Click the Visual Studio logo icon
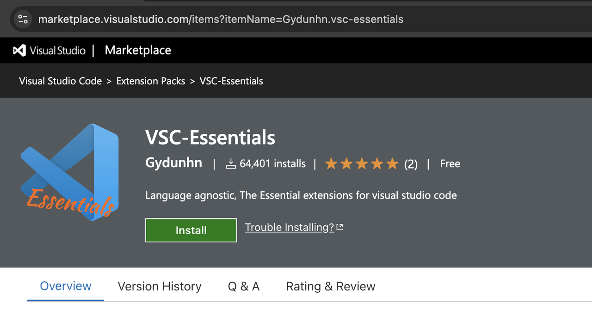The image size is (592, 313). [x=19, y=50]
